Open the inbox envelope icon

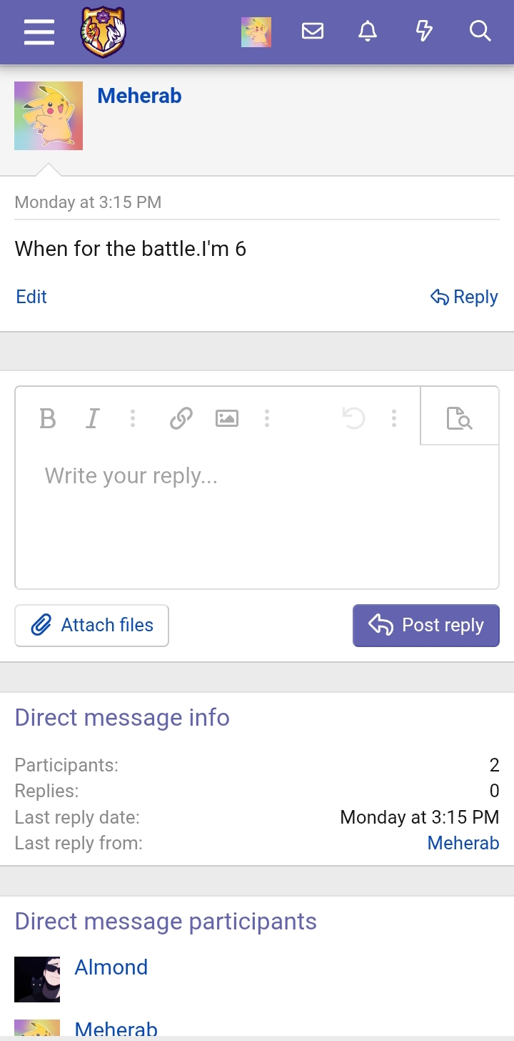[312, 31]
